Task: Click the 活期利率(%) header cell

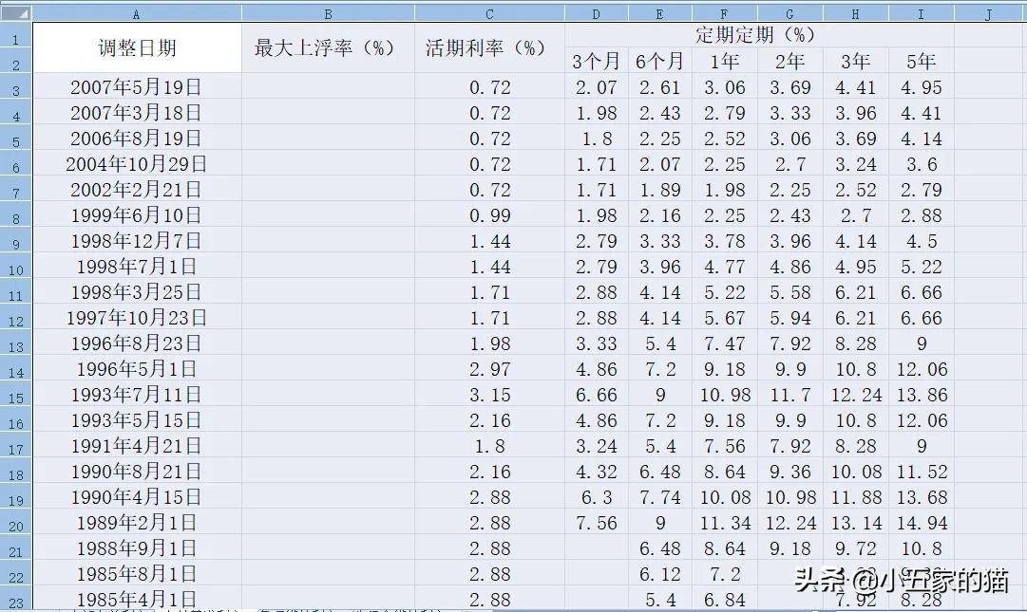Action: [x=489, y=47]
